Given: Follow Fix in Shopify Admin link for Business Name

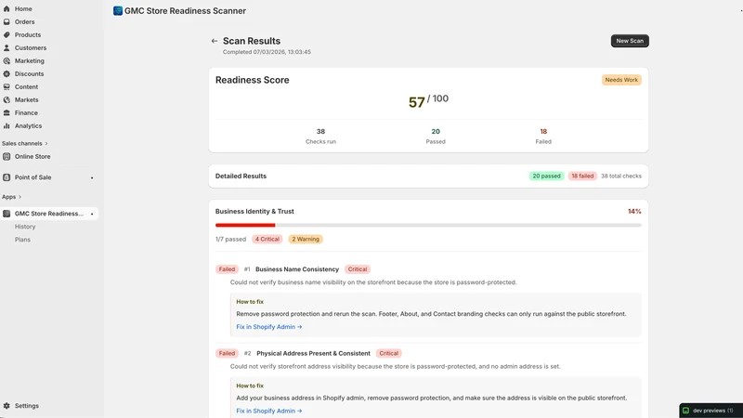Looking at the screenshot, I should tap(269, 327).
